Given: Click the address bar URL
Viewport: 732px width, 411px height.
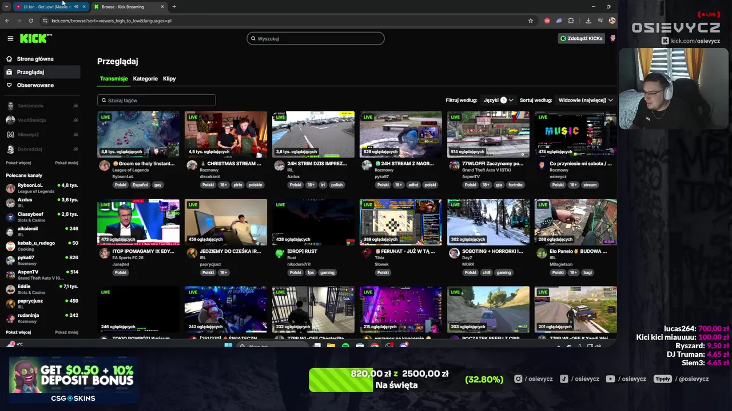Looking at the screenshot, I should 112,21.
